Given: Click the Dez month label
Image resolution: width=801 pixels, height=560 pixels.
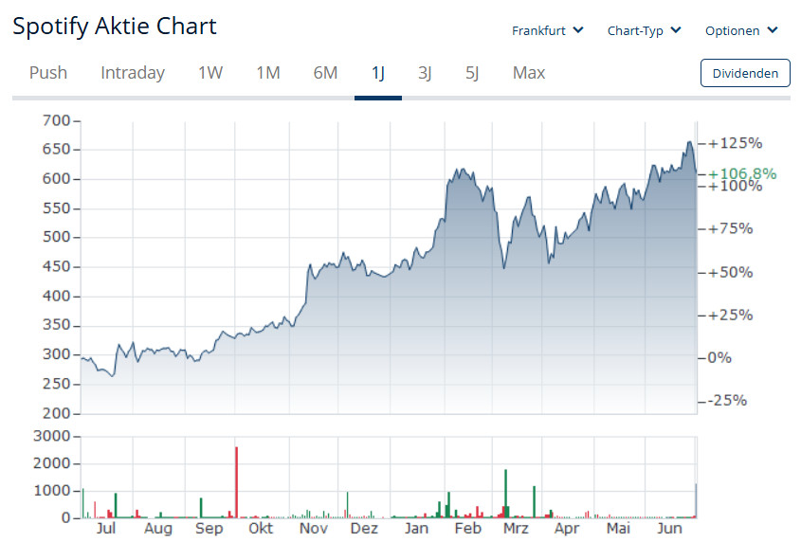Looking at the screenshot, I should click(x=364, y=529).
